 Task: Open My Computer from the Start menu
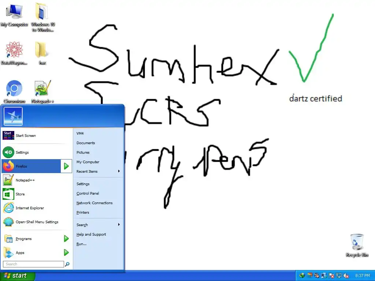tap(98, 162)
